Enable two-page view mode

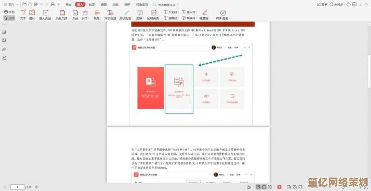point(270,187)
